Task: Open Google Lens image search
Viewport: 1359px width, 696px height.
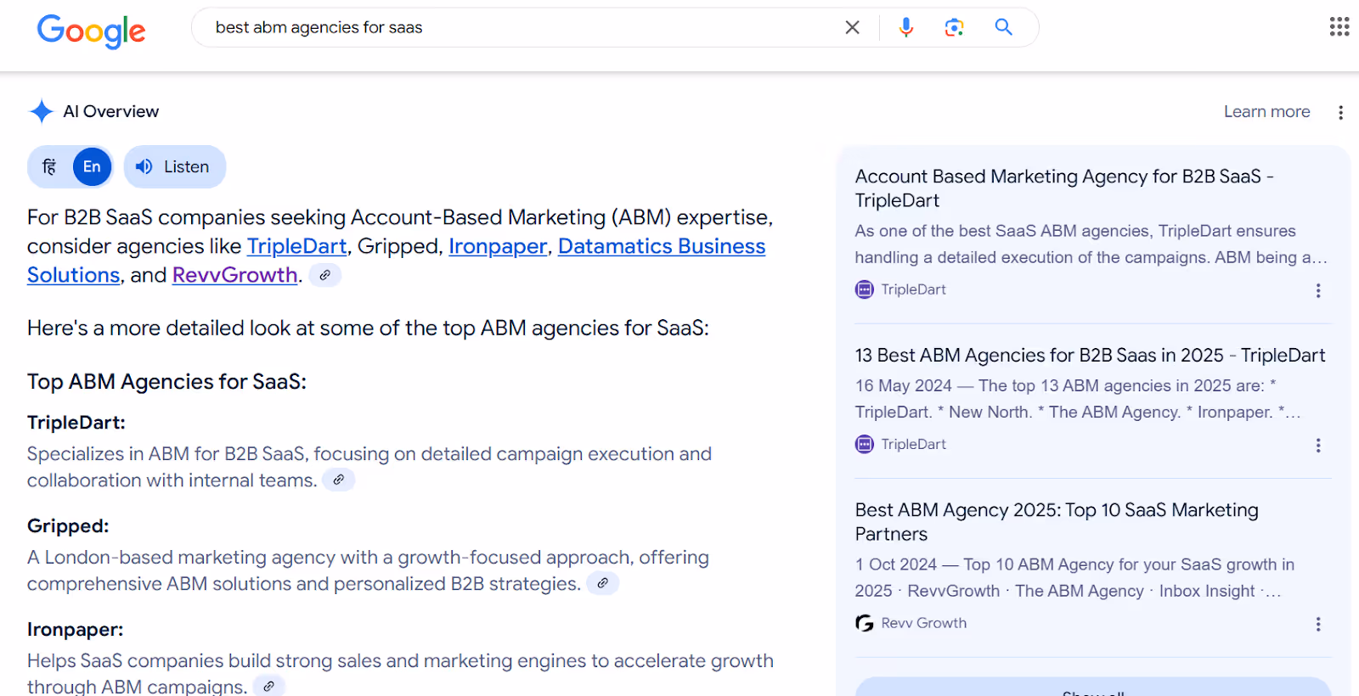Action: (x=954, y=27)
